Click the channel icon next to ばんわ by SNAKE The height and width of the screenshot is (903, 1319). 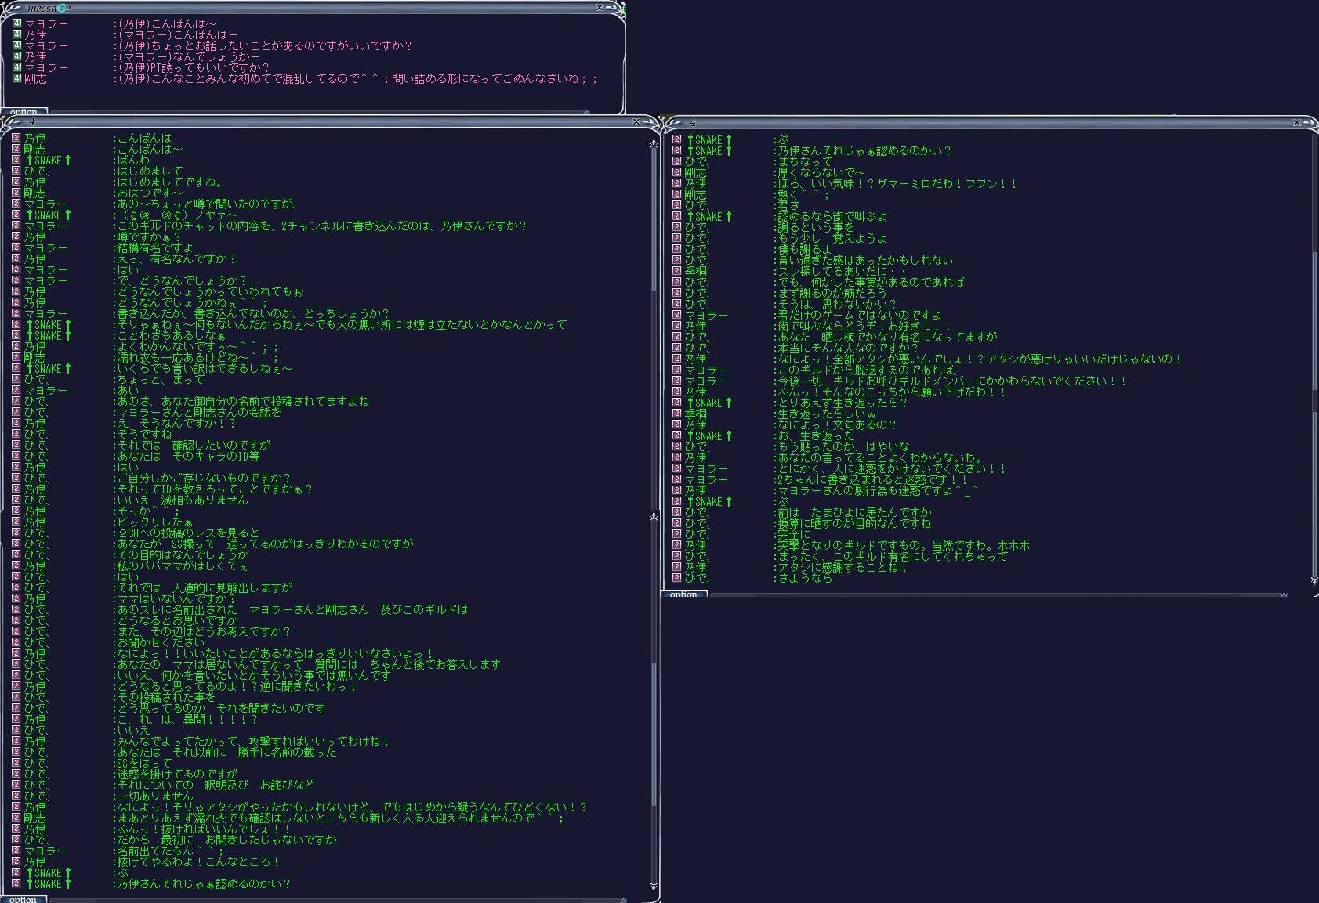[16, 160]
